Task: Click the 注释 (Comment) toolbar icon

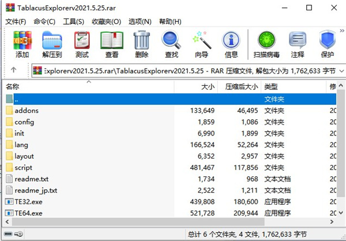Action: 298,45
